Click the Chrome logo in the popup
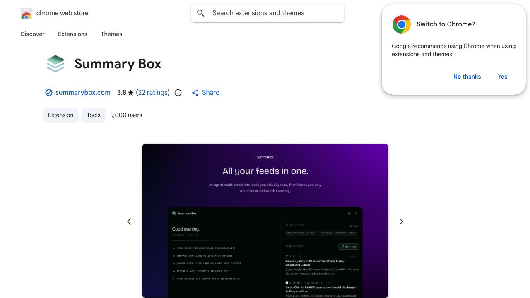 (x=402, y=24)
